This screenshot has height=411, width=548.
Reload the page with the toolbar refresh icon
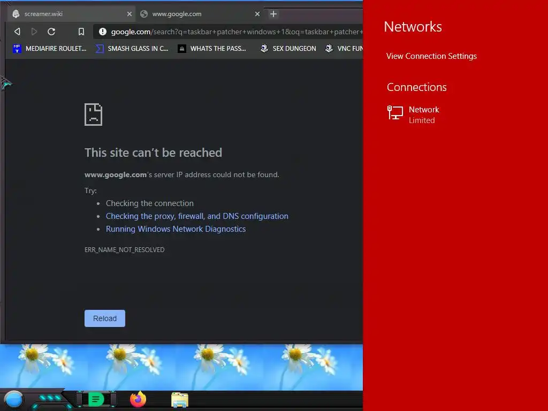coord(51,32)
